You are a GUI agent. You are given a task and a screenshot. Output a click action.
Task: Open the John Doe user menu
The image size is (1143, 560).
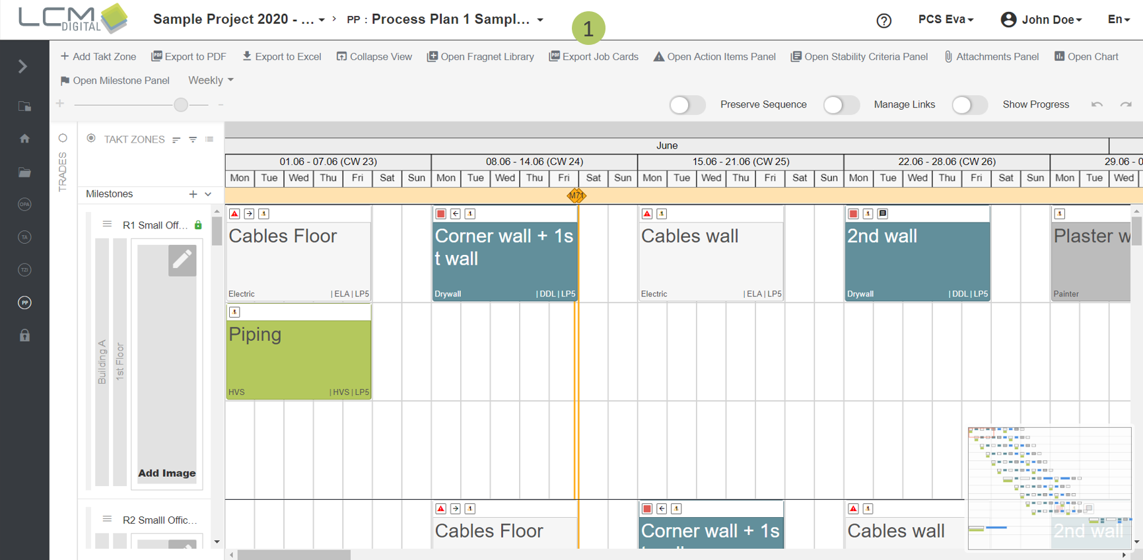pyautogui.click(x=1042, y=20)
